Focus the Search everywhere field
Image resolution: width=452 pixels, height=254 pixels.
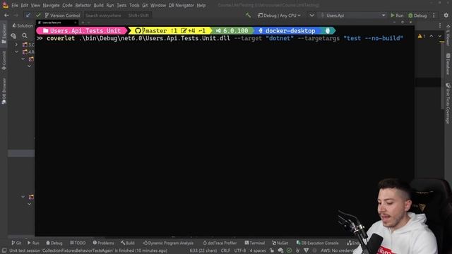(x=117, y=16)
